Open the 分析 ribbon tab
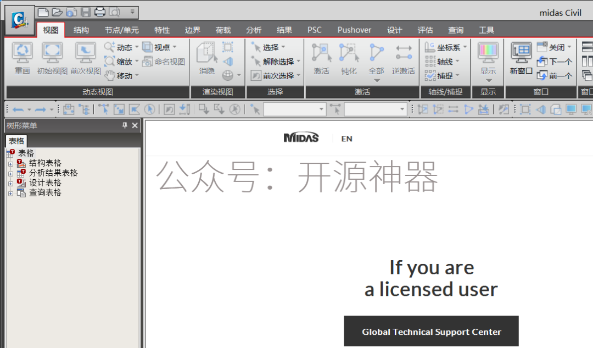This screenshot has height=348, width=593. point(254,30)
